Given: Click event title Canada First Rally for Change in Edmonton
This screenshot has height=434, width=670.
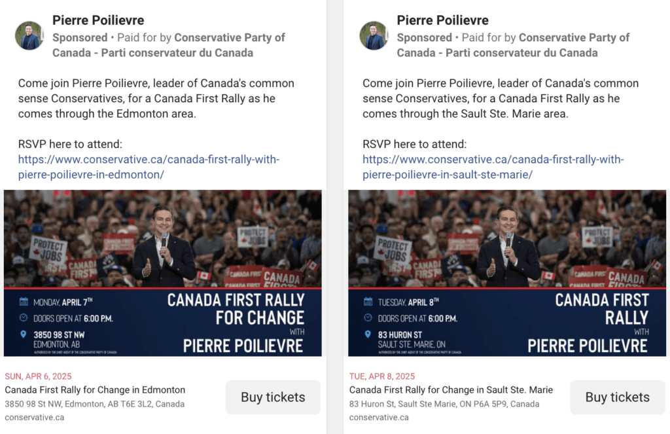Looking at the screenshot, I should click(x=95, y=390).
